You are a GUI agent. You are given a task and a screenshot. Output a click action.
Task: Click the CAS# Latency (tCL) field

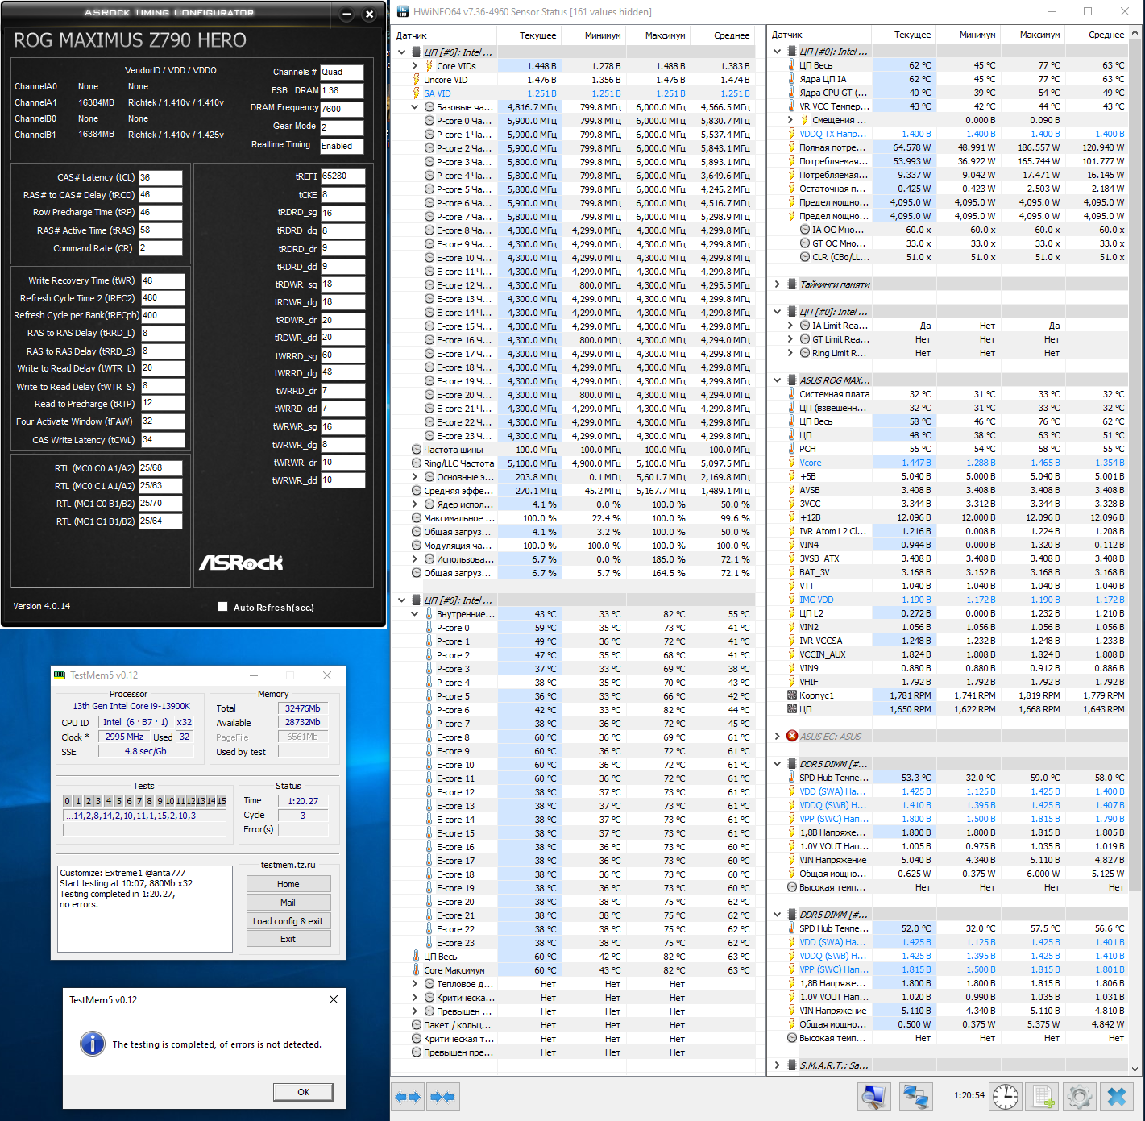pos(160,177)
